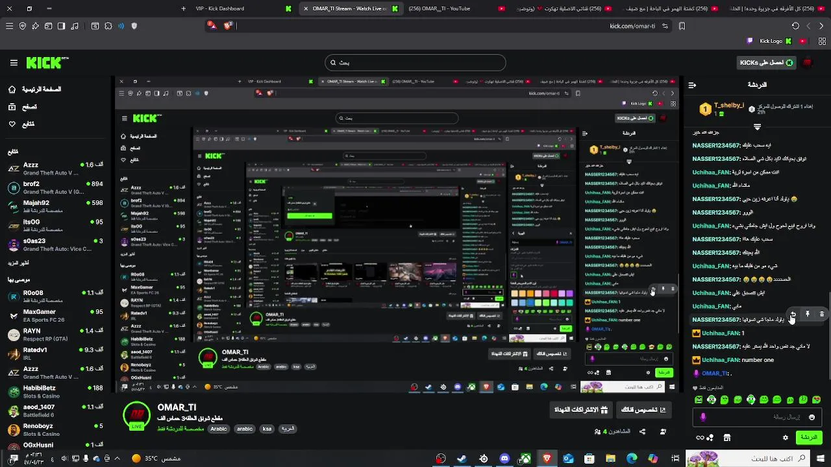Open Browse (تصفح) in sidebar
Image resolution: width=831 pixels, height=467 pixels.
[x=23, y=106]
